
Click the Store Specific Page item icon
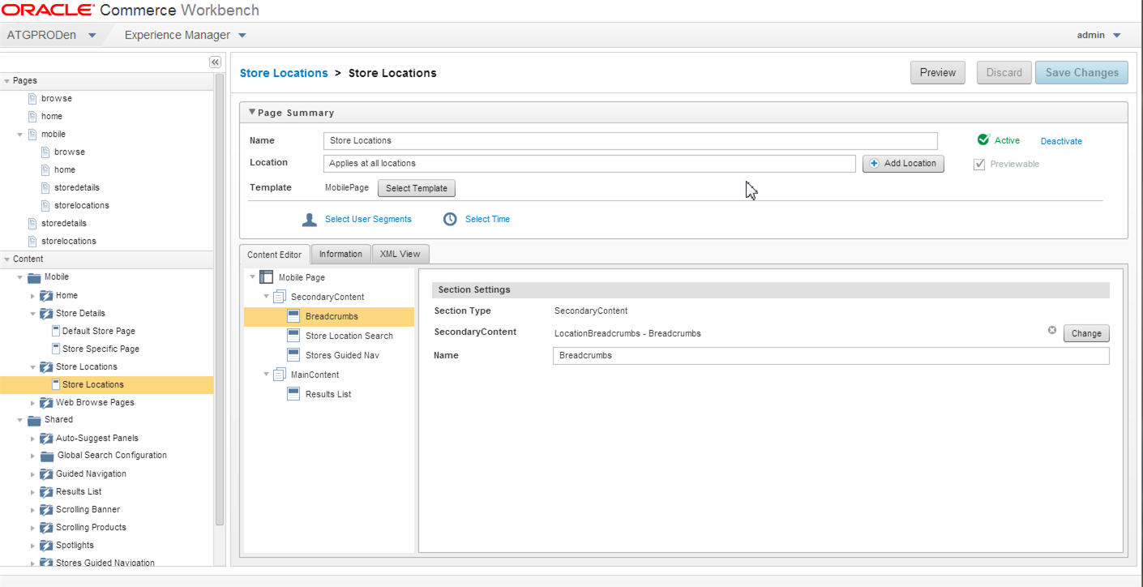tap(56, 349)
